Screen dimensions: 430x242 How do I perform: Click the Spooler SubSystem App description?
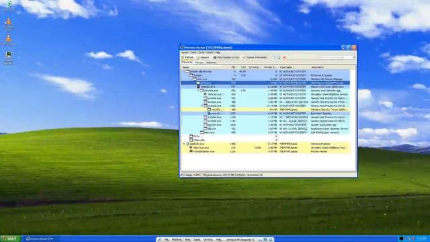[x=325, y=124]
